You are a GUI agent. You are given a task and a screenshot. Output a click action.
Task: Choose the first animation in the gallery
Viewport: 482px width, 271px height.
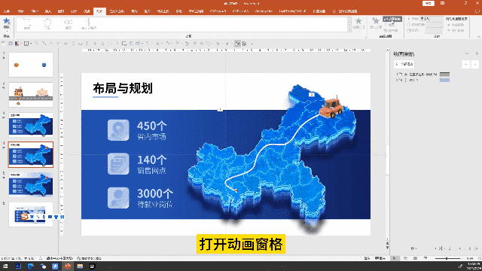click(x=27, y=24)
